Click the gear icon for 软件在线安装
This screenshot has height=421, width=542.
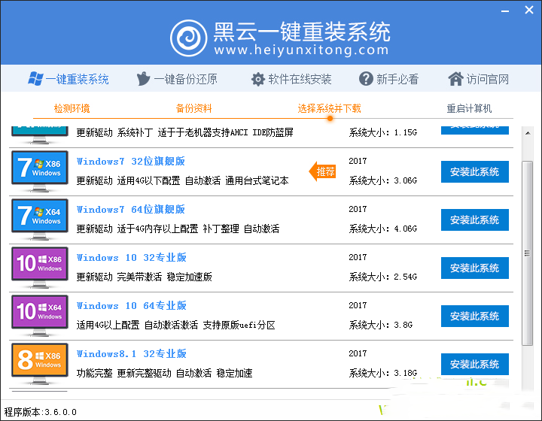pos(258,79)
